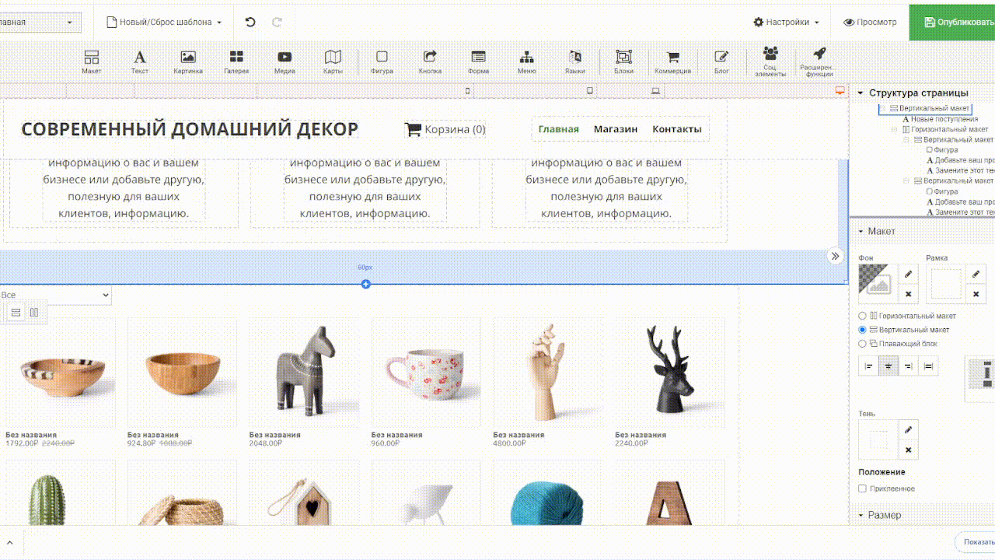Screen dimensions: 995x560
Task: Open the Настройки dropdown menu
Action: coord(787,23)
